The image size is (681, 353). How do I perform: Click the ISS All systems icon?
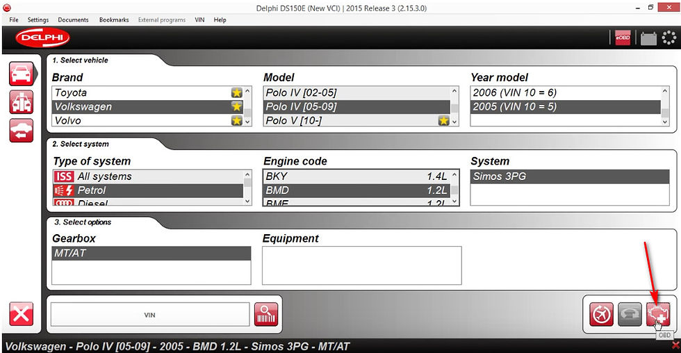tap(64, 176)
